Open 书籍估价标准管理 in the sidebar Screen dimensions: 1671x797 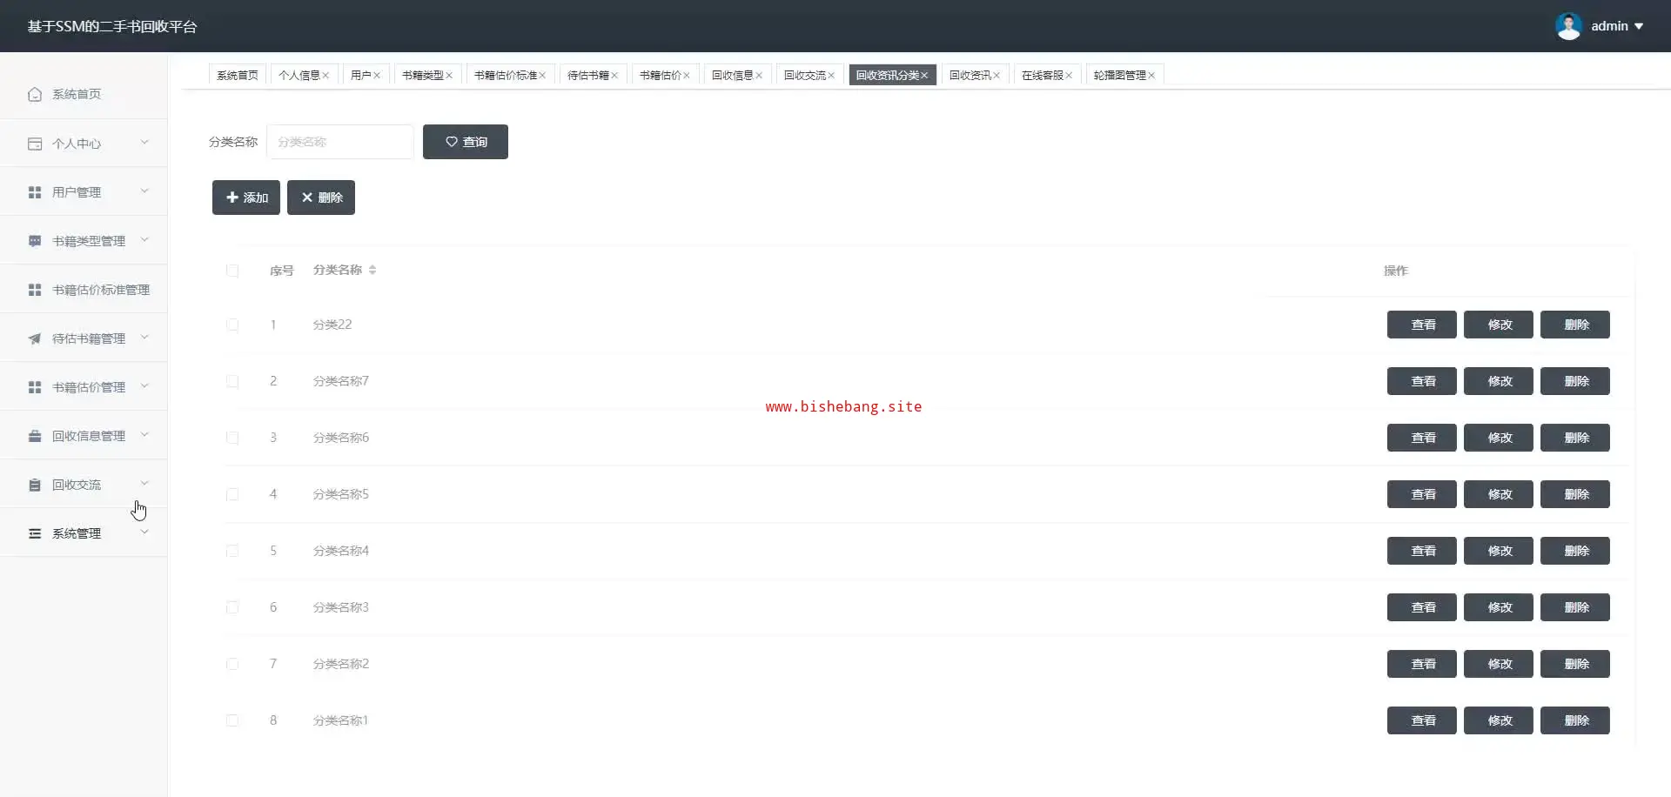click(84, 290)
